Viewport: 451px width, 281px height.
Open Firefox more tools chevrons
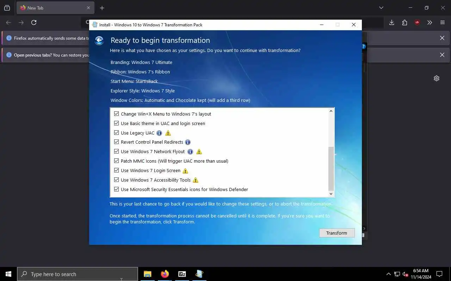430,22
